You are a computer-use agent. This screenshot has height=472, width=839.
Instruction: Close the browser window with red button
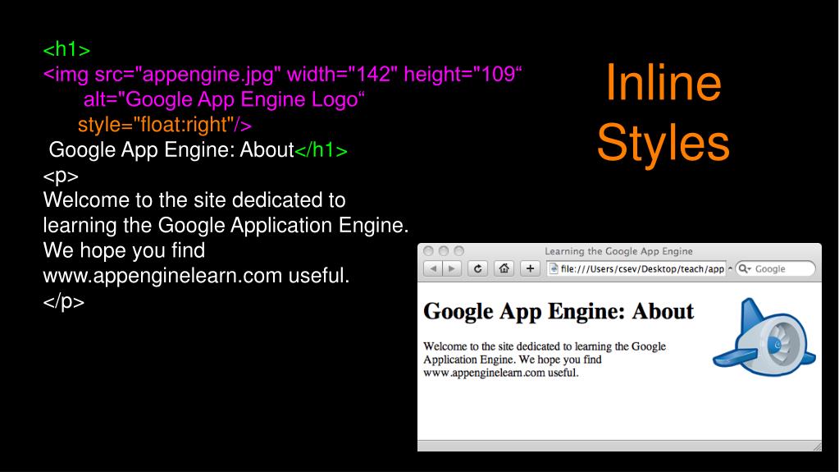coord(428,250)
